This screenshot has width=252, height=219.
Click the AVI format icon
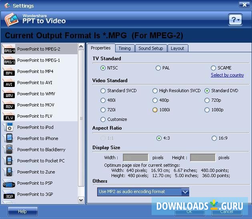pos(9,83)
